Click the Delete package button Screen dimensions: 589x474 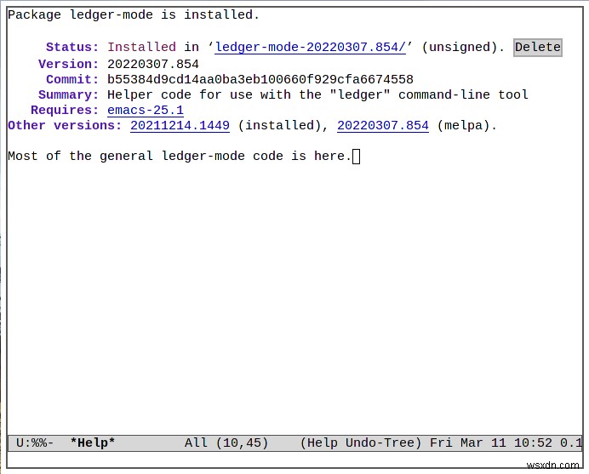(538, 48)
